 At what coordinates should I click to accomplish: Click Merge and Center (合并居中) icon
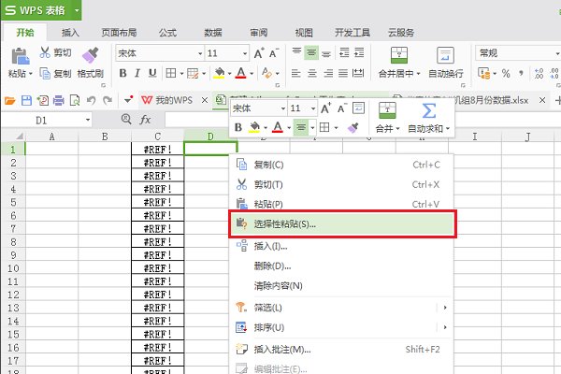pos(399,55)
